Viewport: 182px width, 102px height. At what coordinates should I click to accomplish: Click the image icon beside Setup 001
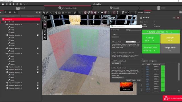(38, 25)
